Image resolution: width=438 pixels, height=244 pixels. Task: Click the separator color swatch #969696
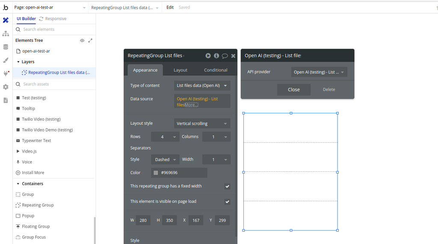coord(156,173)
